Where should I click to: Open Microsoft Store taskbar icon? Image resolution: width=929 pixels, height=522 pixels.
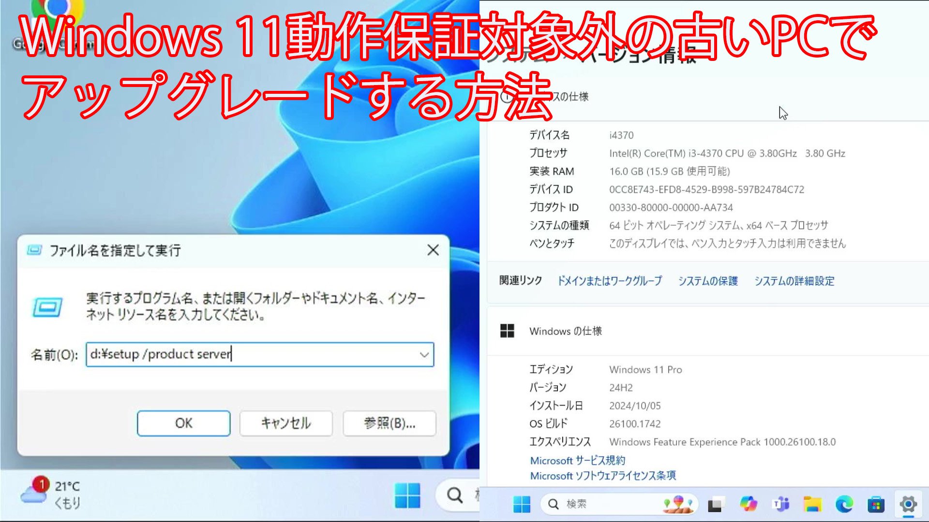876,505
